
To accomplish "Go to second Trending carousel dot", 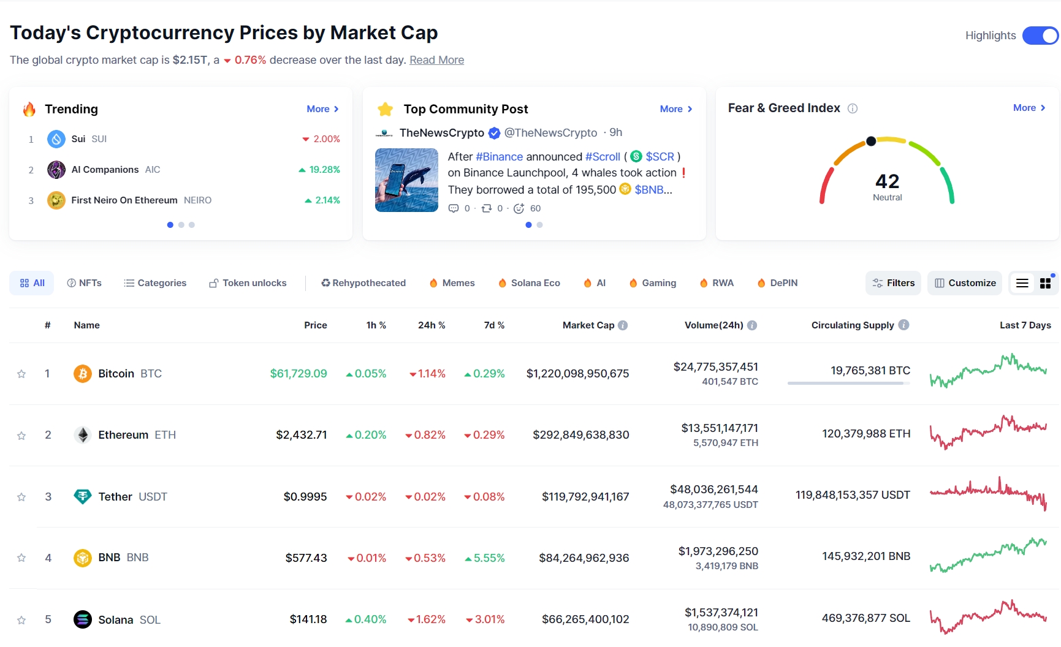I will [x=181, y=225].
